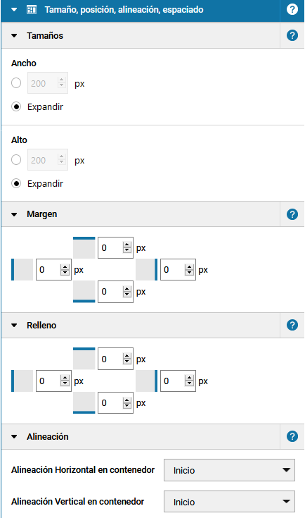305x518 pixels.
Task: Open Alineación Horizontal en contenedor dropdown
Action: point(229,470)
